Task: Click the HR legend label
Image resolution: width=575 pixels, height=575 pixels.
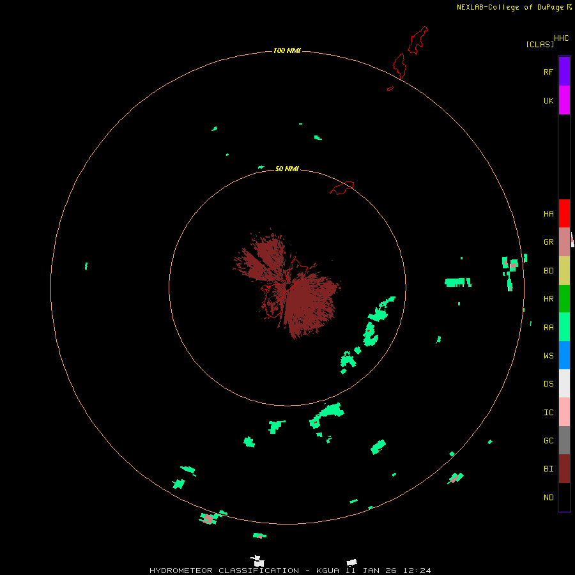Action: tap(549, 299)
